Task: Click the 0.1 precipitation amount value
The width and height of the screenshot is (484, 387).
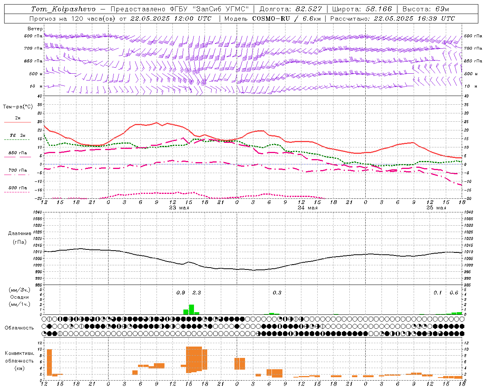Action: point(438,293)
